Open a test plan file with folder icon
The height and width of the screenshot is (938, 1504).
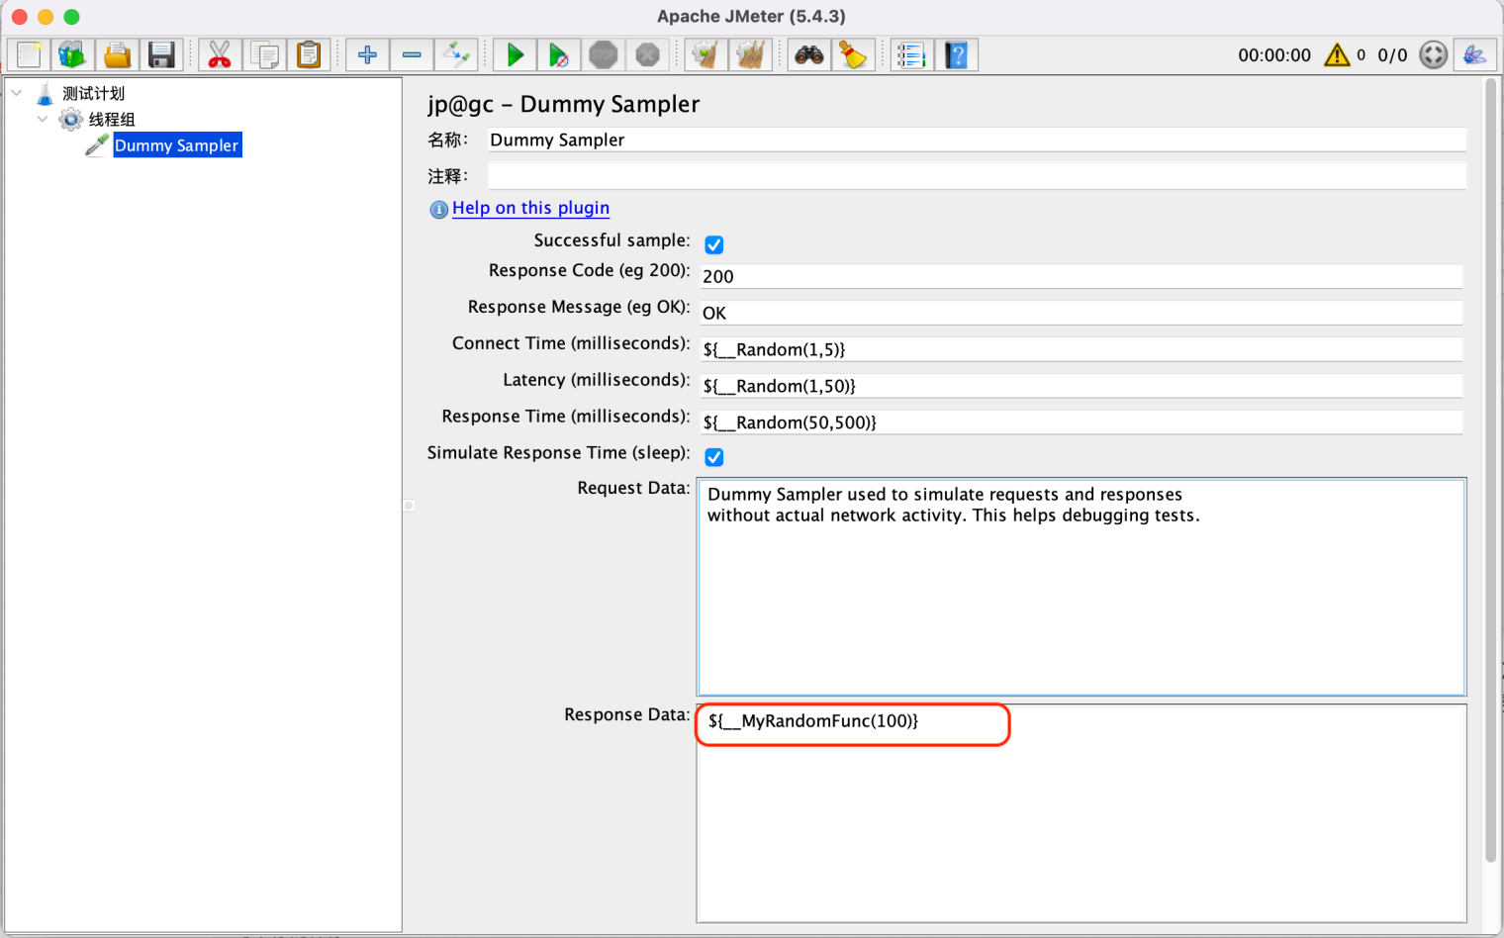point(118,54)
